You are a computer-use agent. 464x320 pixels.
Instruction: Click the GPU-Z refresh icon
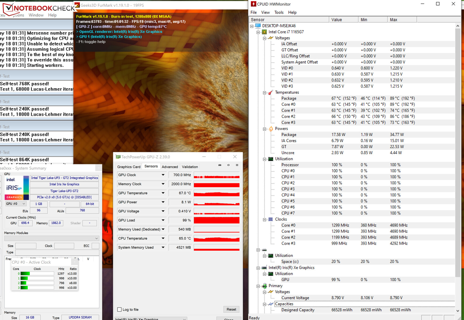click(228, 165)
